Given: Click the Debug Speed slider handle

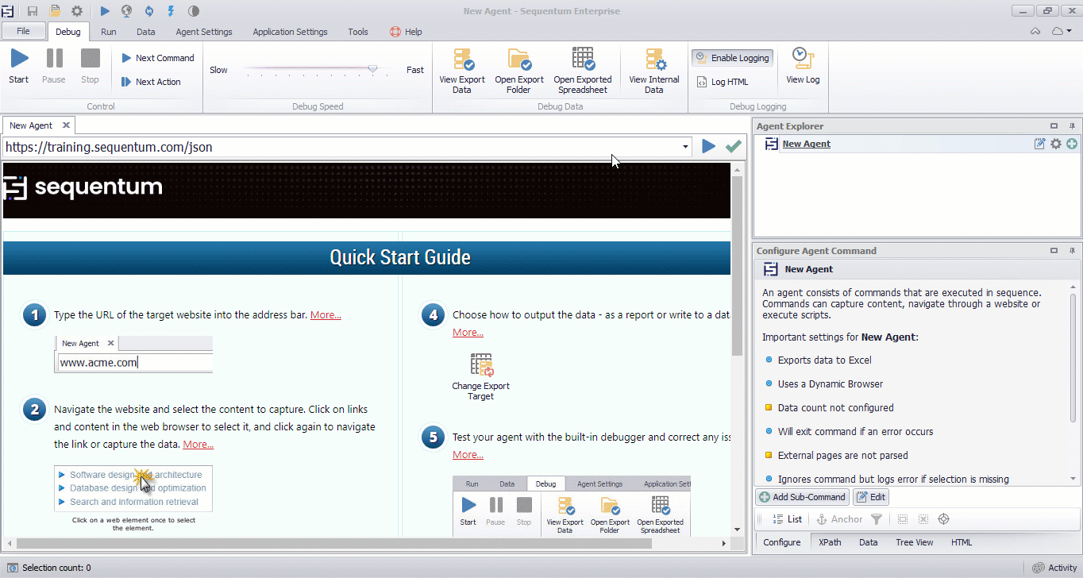Looking at the screenshot, I should (372, 70).
